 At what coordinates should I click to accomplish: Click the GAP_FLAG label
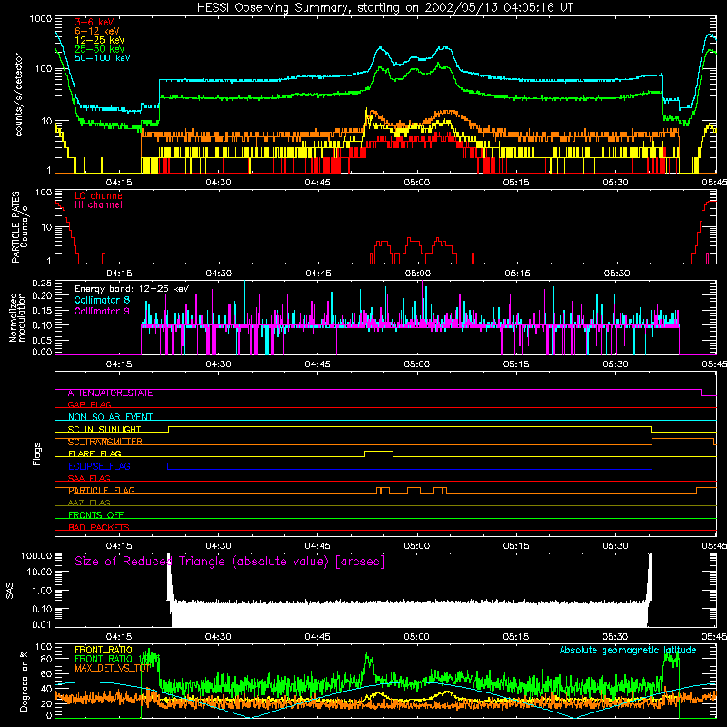[x=89, y=404]
